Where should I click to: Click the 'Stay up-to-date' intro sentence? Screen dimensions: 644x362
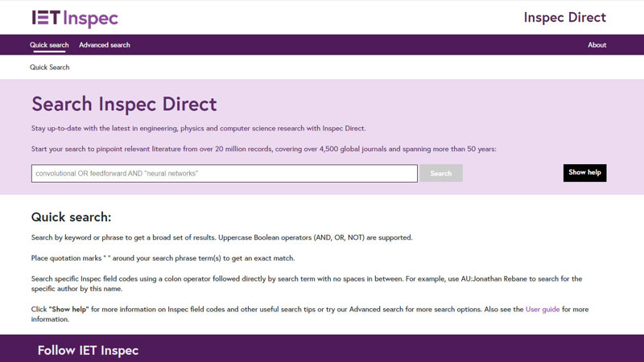(x=198, y=129)
